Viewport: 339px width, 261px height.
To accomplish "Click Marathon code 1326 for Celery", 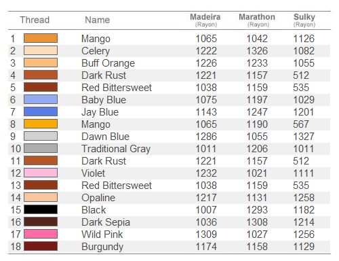I will [x=257, y=51].
